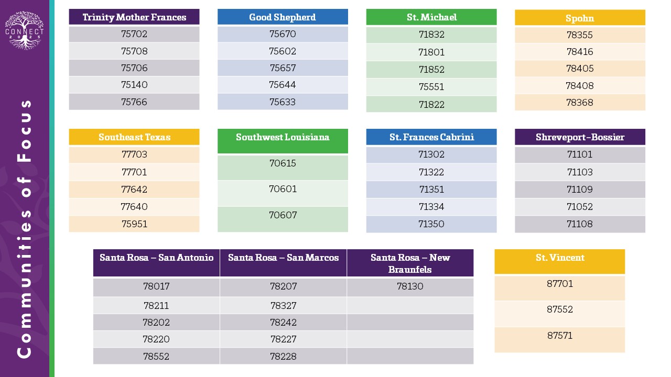The height and width of the screenshot is (377, 671).
Task: Select the Santa Rosa – New Braunfels header
Action: (x=410, y=263)
